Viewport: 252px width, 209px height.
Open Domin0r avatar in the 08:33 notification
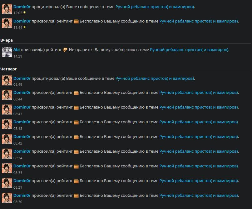tap(7, 168)
